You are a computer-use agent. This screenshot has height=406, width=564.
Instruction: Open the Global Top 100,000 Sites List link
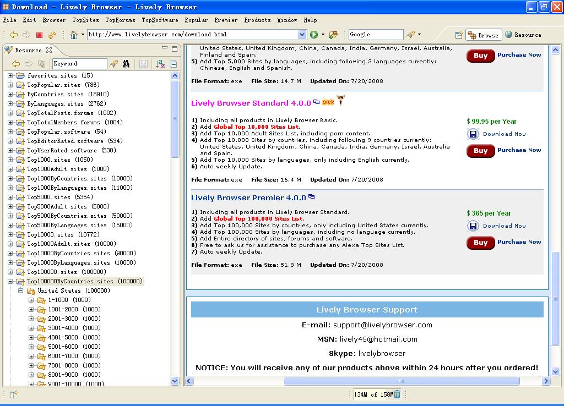coord(258,219)
